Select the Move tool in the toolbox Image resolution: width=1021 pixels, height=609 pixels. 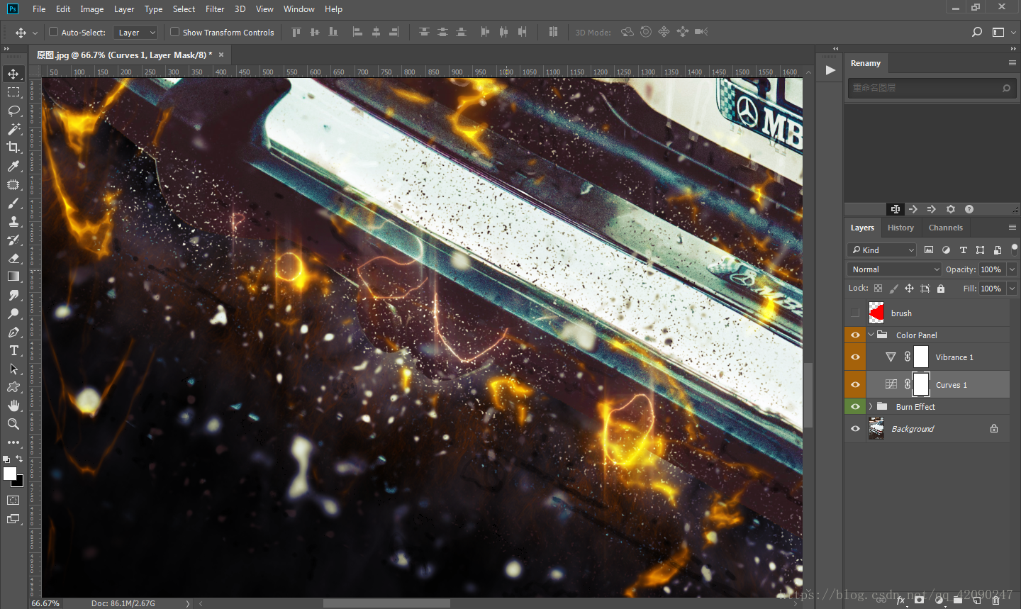click(x=13, y=74)
